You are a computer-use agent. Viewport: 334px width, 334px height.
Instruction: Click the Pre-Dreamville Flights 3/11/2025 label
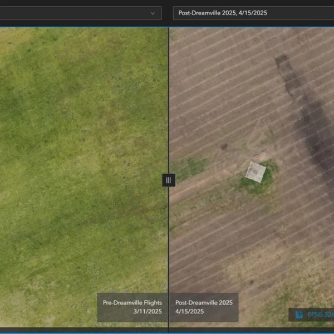(132, 307)
